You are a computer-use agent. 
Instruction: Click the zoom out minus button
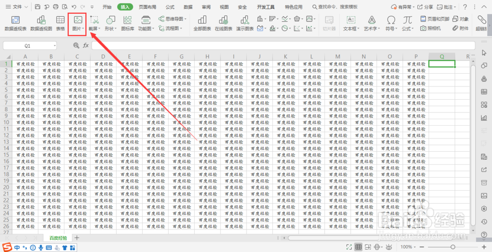(423, 247)
